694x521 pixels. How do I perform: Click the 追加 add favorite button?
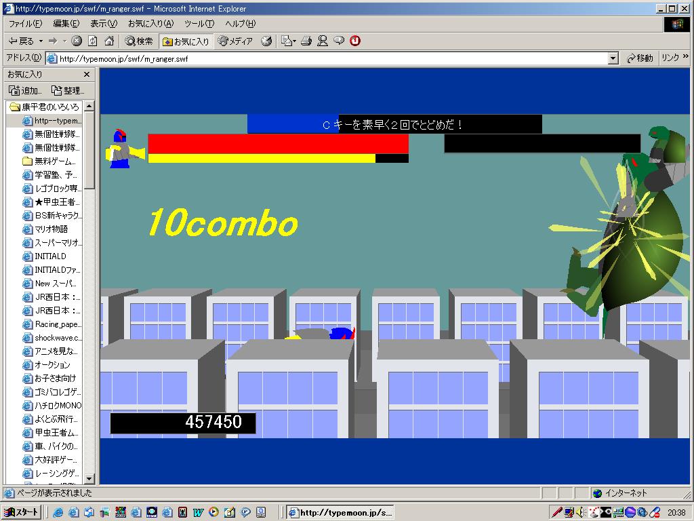[x=25, y=90]
